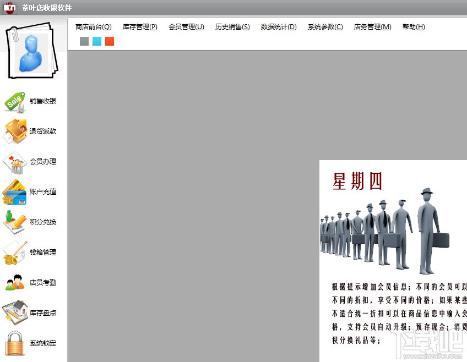Click the staff attendance people icon
467x362 pixels.
pyautogui.click(x=14, y=283)
